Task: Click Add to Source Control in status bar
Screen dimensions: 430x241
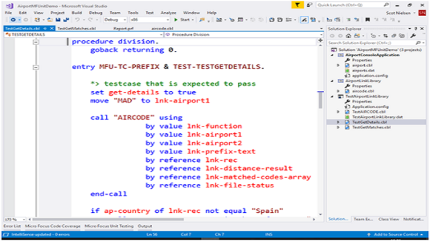Action: coord(396,234)
